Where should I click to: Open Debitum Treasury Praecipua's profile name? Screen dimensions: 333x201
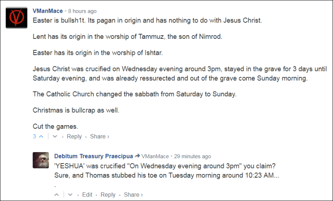click(94, 156)
